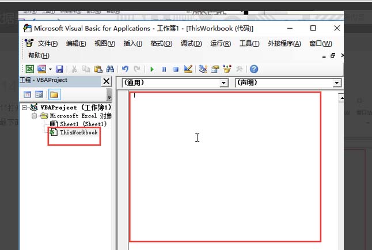This screenshot has width=372, height=250.
Task: Click the blue Help question mark icon
Action: point(254,69)
